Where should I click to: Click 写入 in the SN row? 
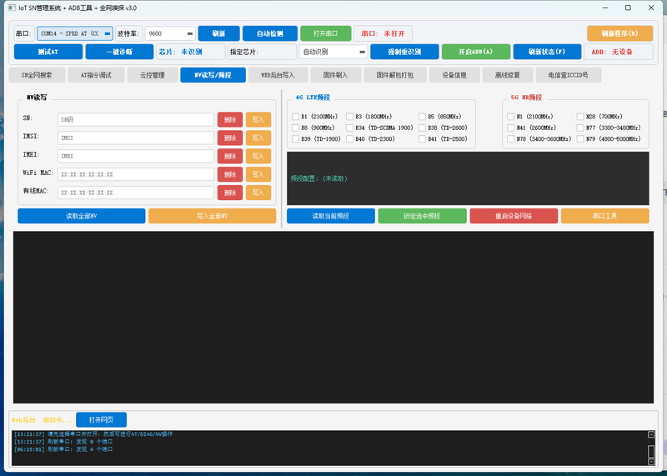(x=258, y=119)
